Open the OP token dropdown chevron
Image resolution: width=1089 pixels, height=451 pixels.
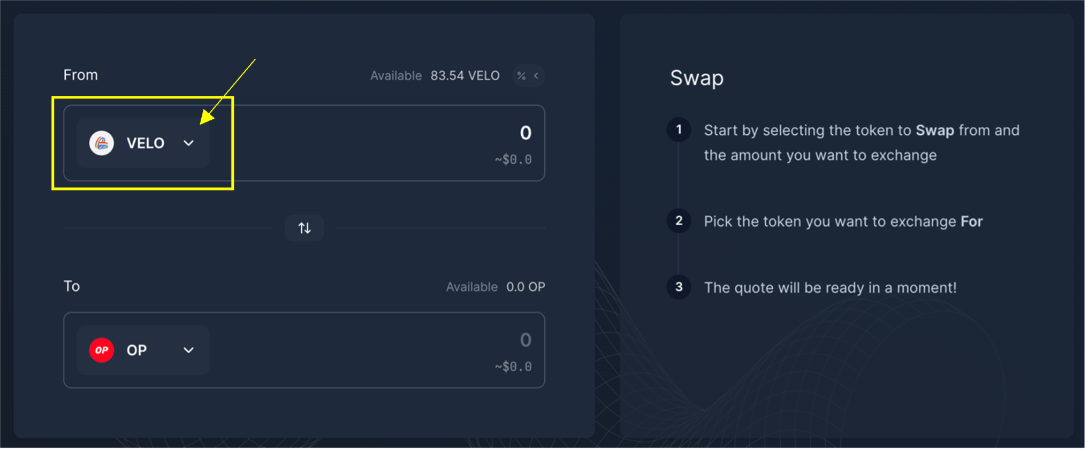click(189, 351)
